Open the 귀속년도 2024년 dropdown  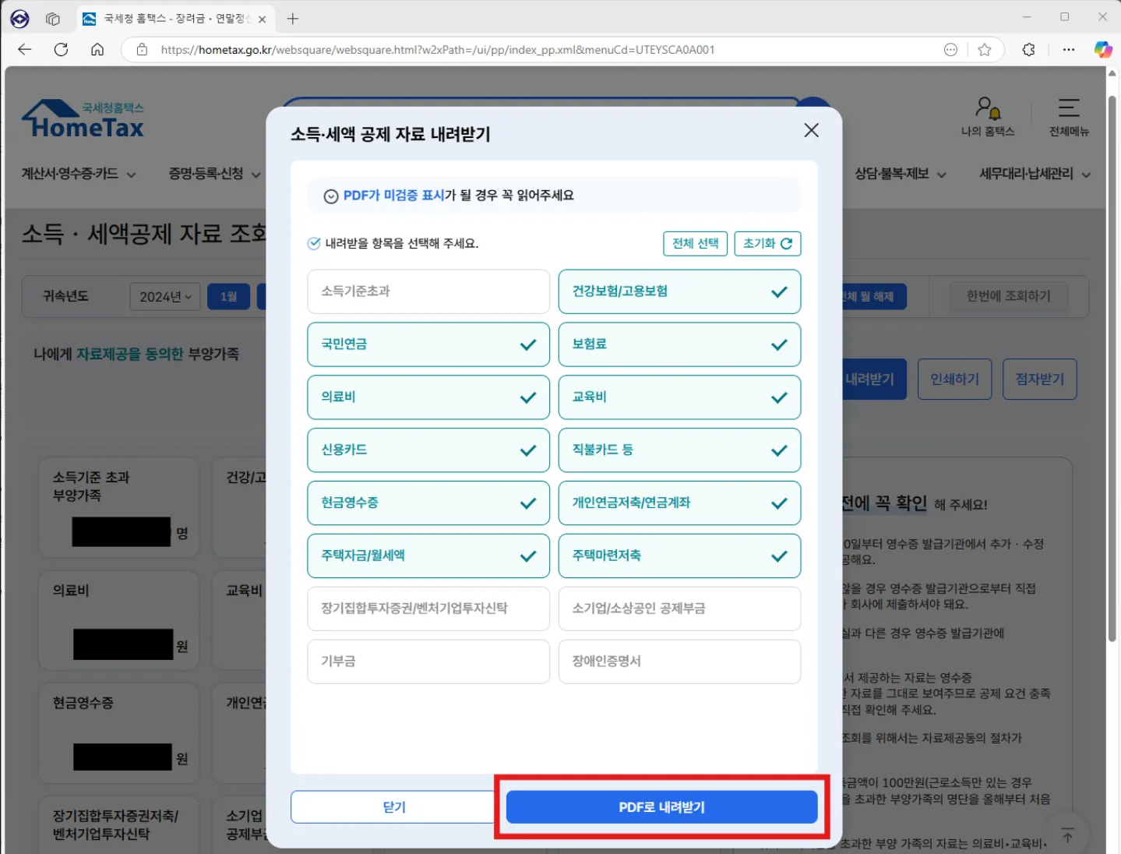coord(165,297)
